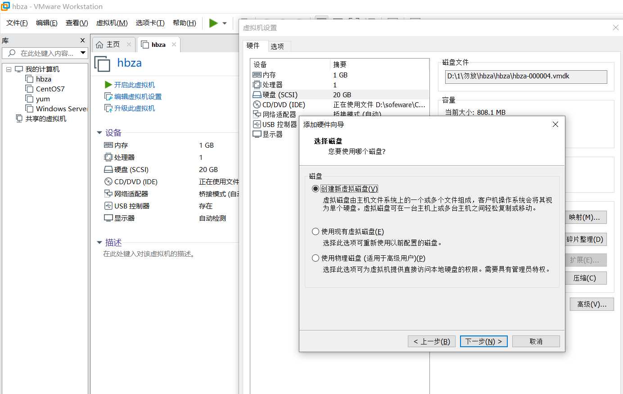The height and width of the screenshot is (394, 623).
Task: Close the hbza tab
Action: pos(174,44)
